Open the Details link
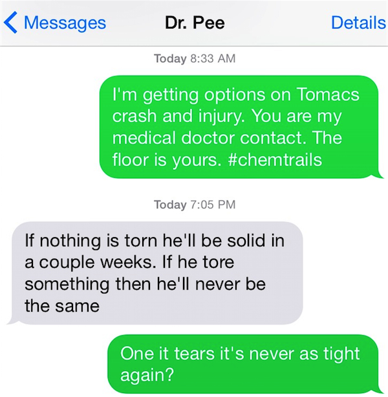 click(358, 23)
